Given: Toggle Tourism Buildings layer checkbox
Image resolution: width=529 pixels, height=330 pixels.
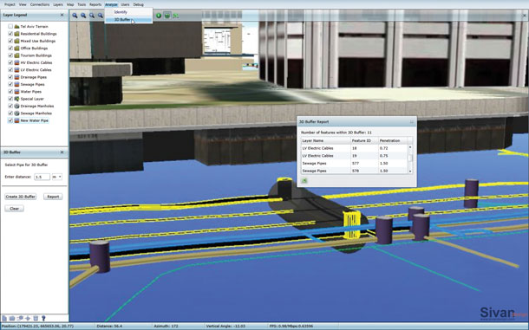Looking at the screenshot, I should coord(10,55).
